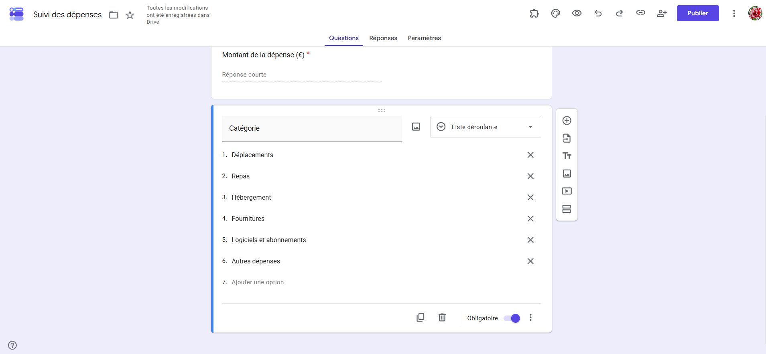Image resolution: width=766 pixels, height=354 pixels.
Task: Remove the Hébergement option
Action: (530, 197)
